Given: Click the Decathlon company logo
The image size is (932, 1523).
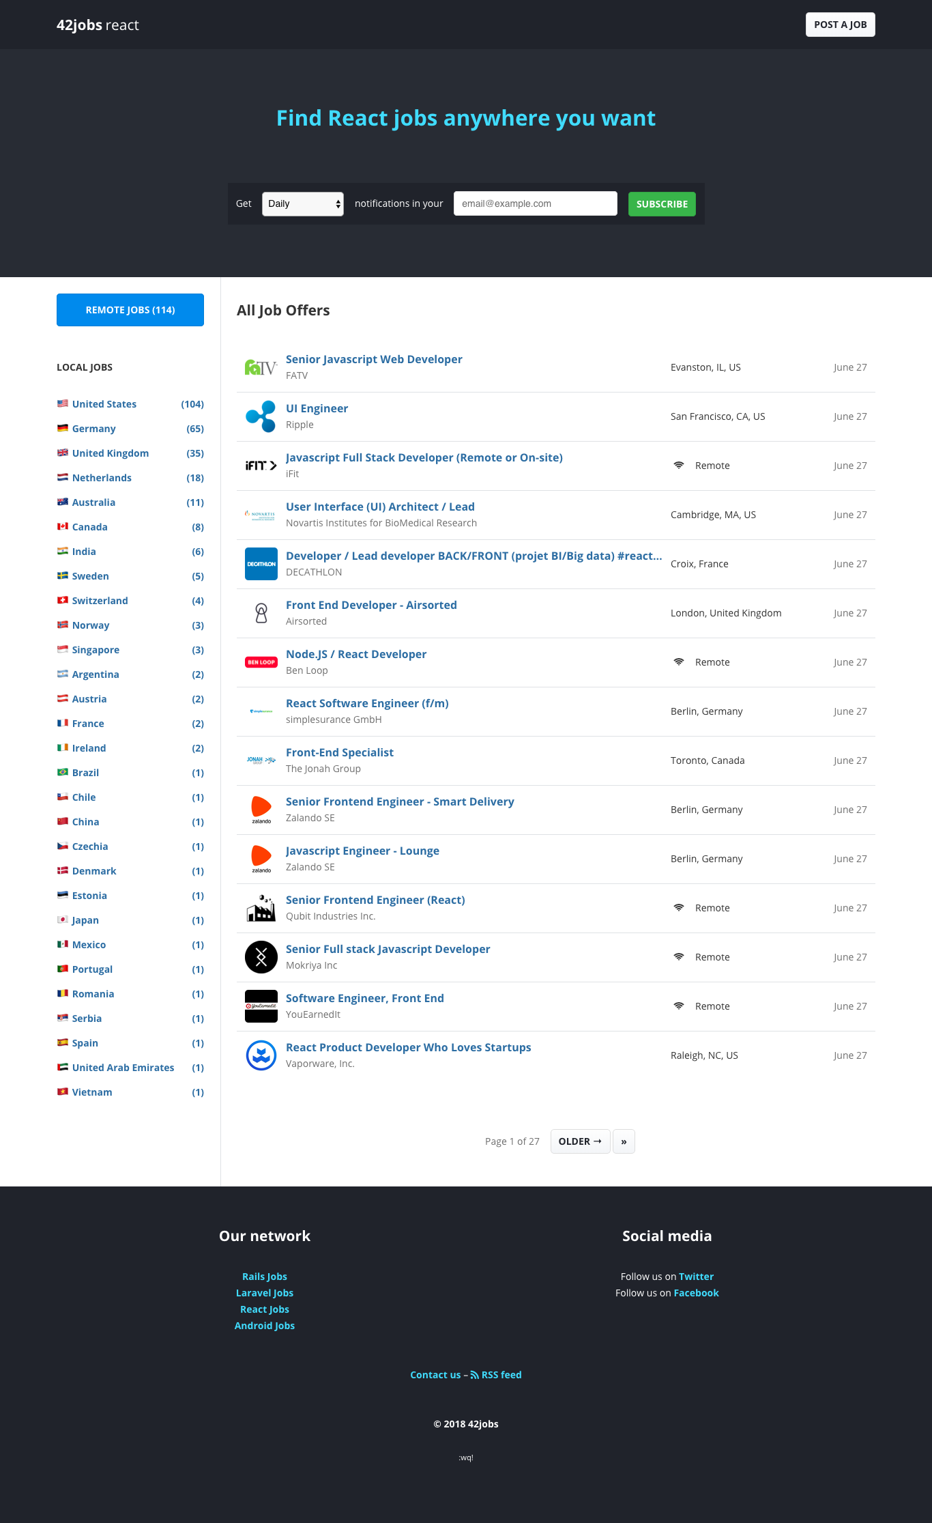Looking at the screenshot, I should (261, 564).
